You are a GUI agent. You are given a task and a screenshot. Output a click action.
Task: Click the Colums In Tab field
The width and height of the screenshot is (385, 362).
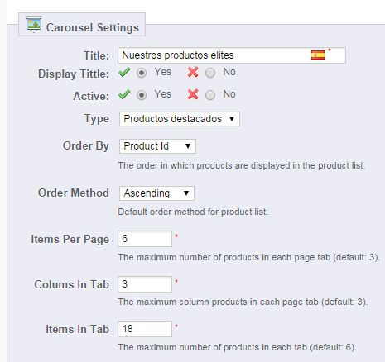(x=145, y=284)
